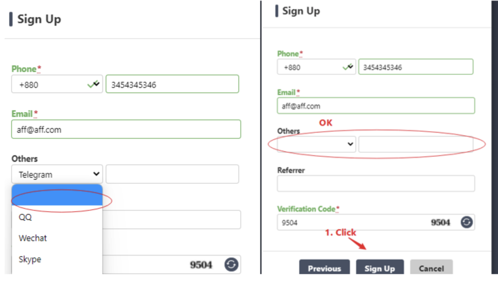The height and width of the screenshot is (284, 498).
Task: Choose QQ from the dropdown list
Action: tap(26, 217)
